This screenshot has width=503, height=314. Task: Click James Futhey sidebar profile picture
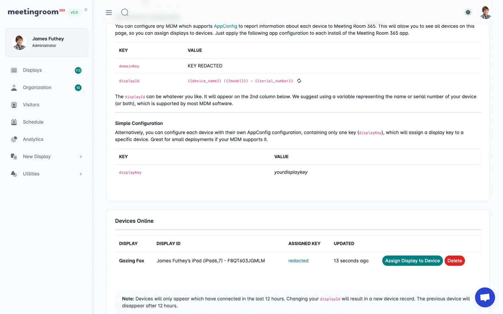point(19,42)
